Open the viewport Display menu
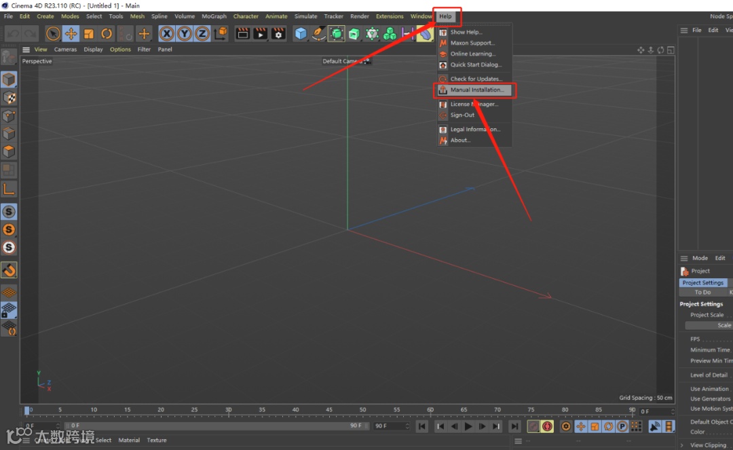Image resolution: width=733 pixels, height=450 pixels. (x=94, y=50)
